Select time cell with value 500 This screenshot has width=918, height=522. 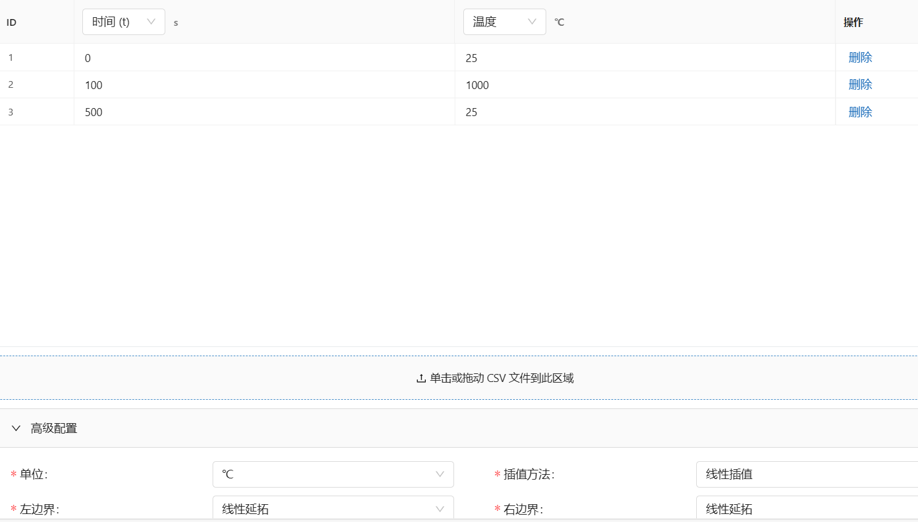pos(264,112)
